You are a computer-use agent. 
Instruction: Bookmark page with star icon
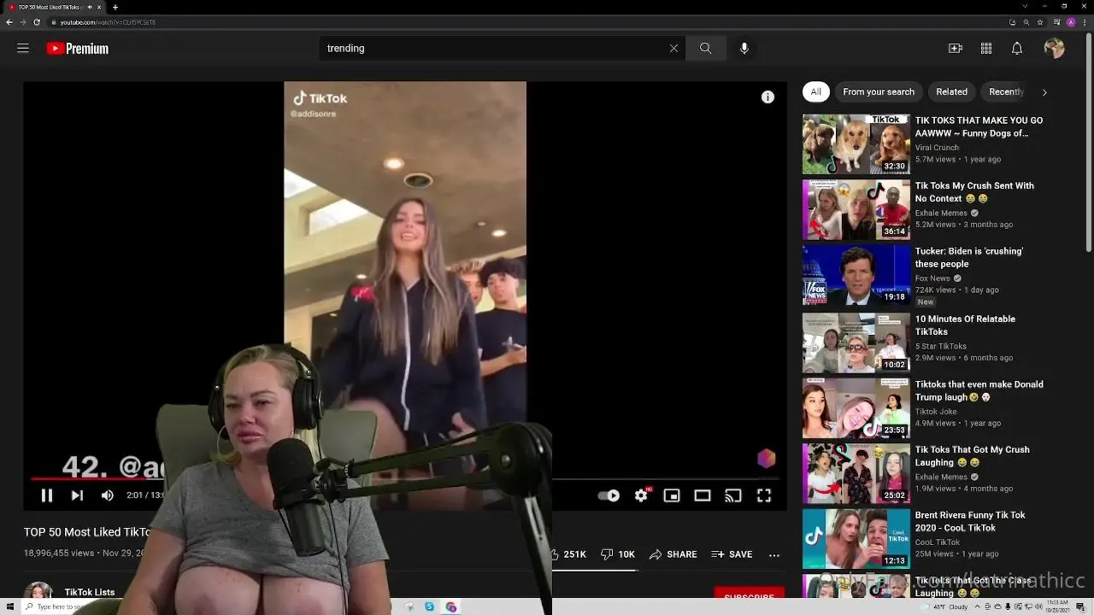tap(1040, 22)
